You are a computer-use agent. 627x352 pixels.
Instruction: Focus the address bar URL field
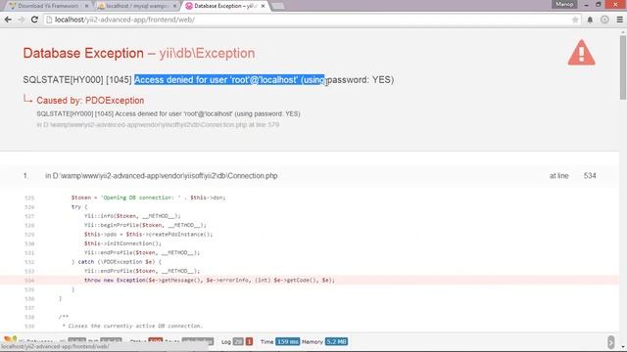312,20
